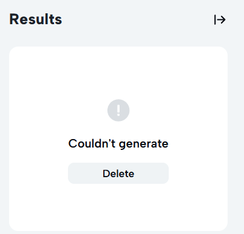Image resolution: width=244 pixels, height=234 pixels.
Task: Dismiss the error card with Delete
Action: click(x=118, y=174)
